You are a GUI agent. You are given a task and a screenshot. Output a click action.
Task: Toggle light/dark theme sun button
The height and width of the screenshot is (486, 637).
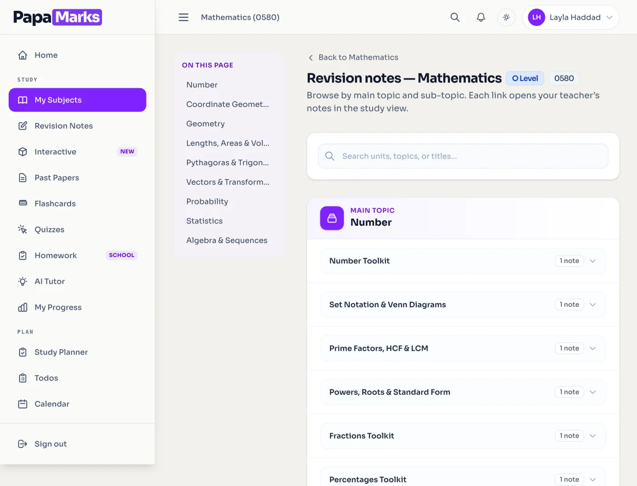click(x=506, y=17)
